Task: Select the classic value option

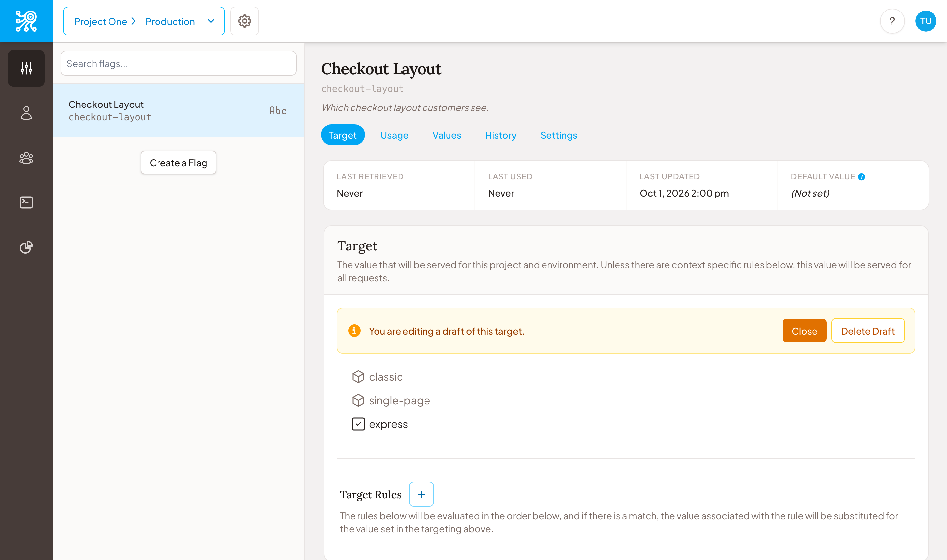Action: pyautogui.click(x=377, y=377)
